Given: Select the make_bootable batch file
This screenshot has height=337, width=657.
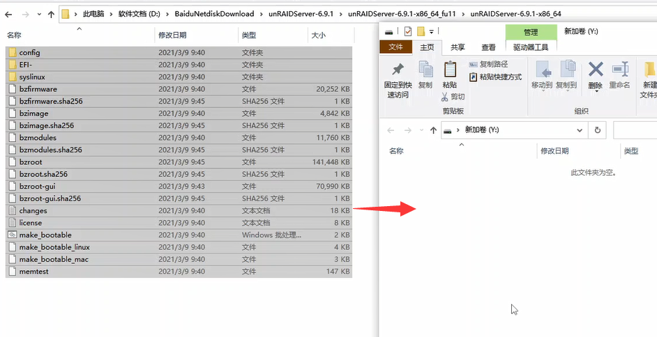Looking at the screenshot, I should [x=179, y=235].
